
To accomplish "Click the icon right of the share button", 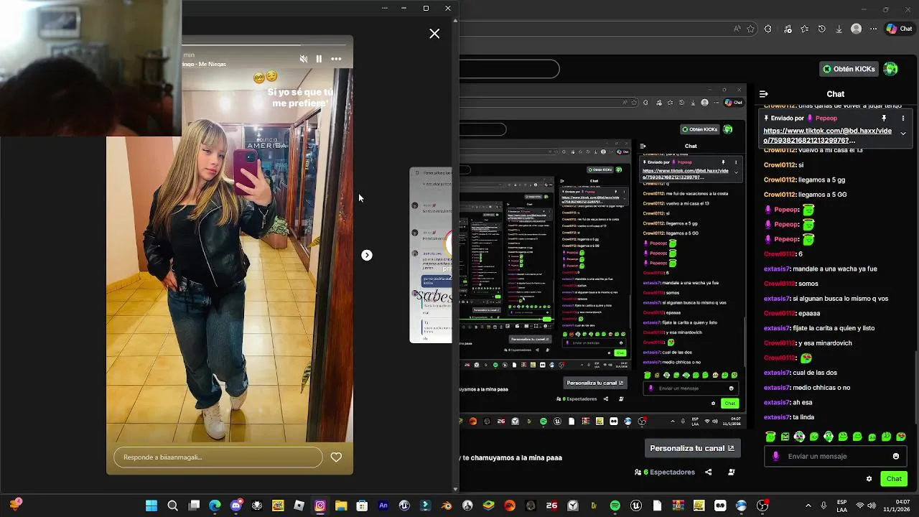I will [732, 472].
